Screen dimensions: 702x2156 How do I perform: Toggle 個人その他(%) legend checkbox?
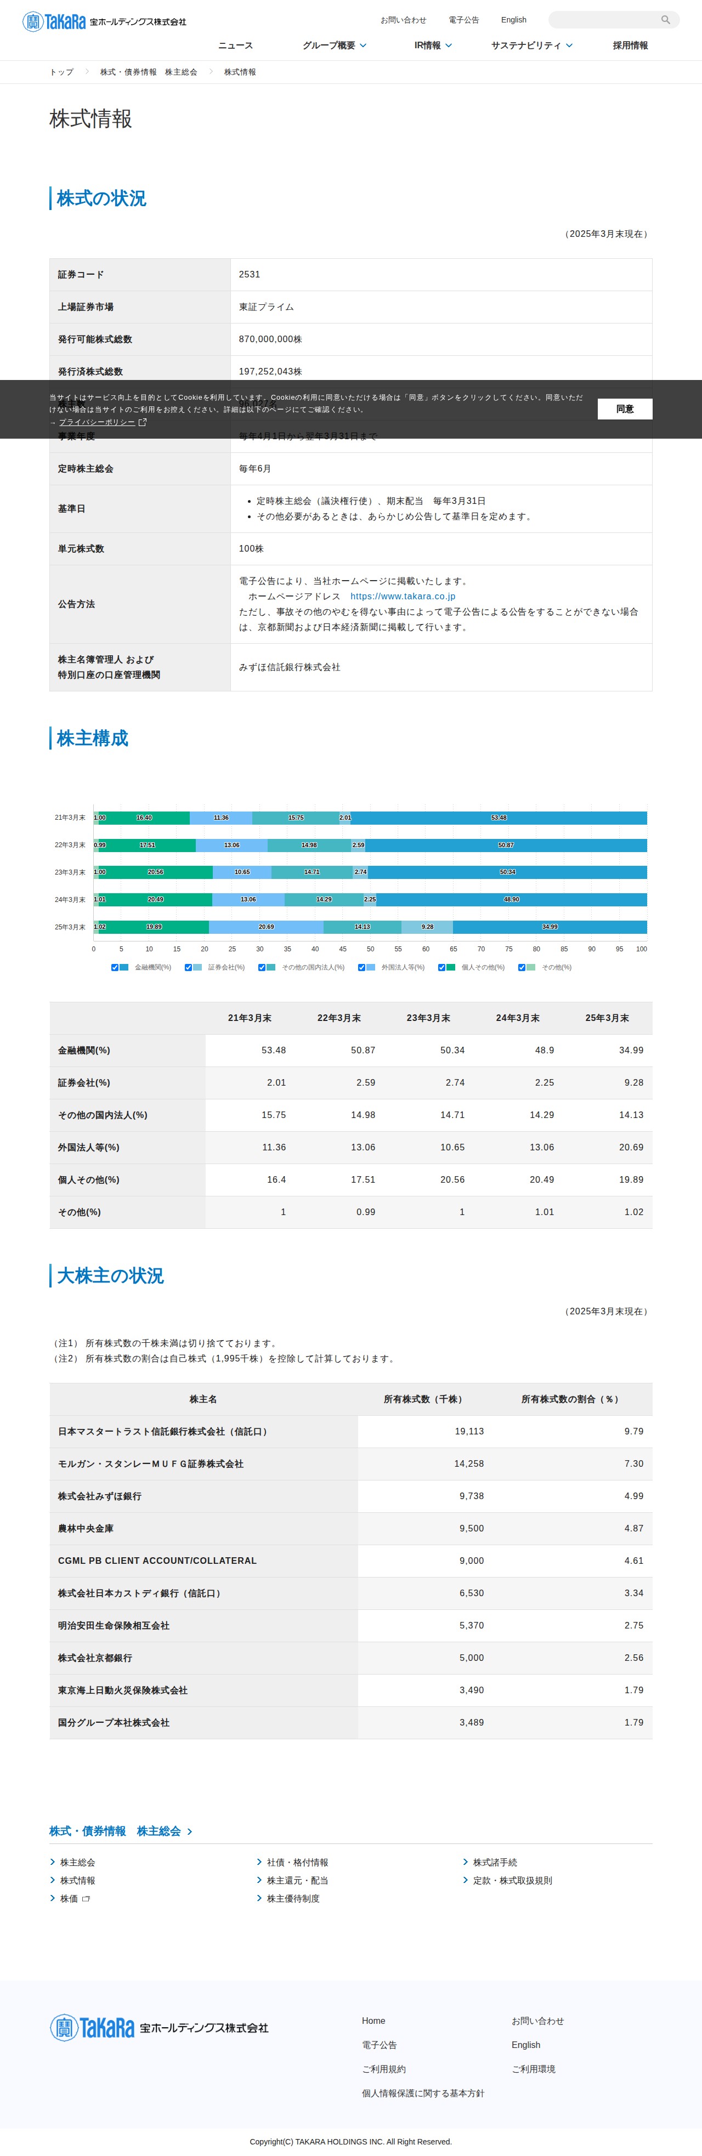click(x=442, y=968)
